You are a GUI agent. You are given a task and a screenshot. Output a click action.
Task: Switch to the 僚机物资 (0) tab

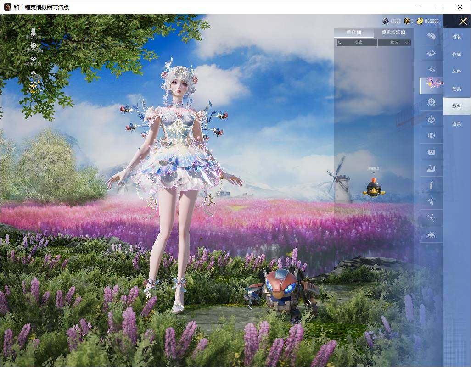point(393,33)
